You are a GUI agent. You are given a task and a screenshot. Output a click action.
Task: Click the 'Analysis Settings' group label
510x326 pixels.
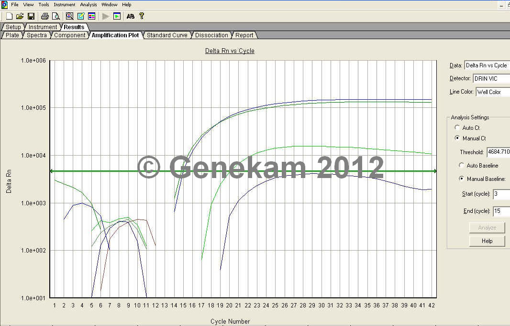(x=470, y=117)
